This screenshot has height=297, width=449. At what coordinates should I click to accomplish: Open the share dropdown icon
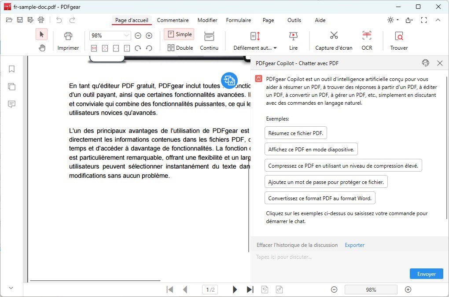point(409,20)
